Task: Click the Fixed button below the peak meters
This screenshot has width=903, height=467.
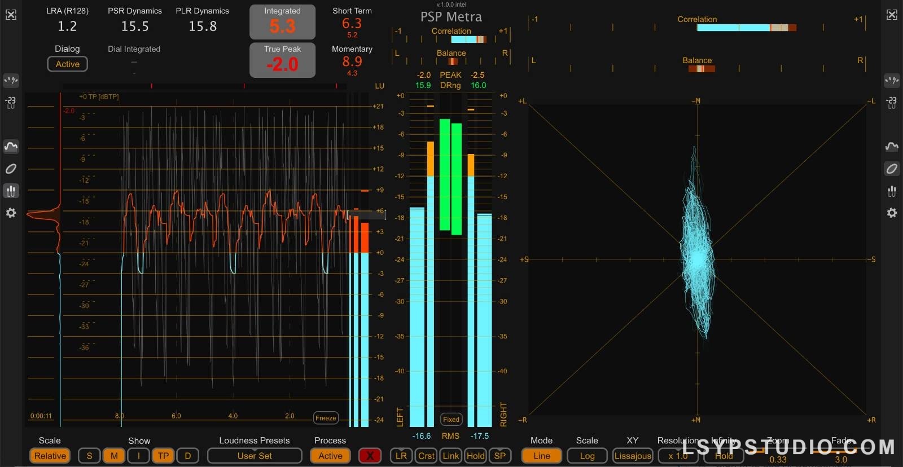Action: point(451,419)
